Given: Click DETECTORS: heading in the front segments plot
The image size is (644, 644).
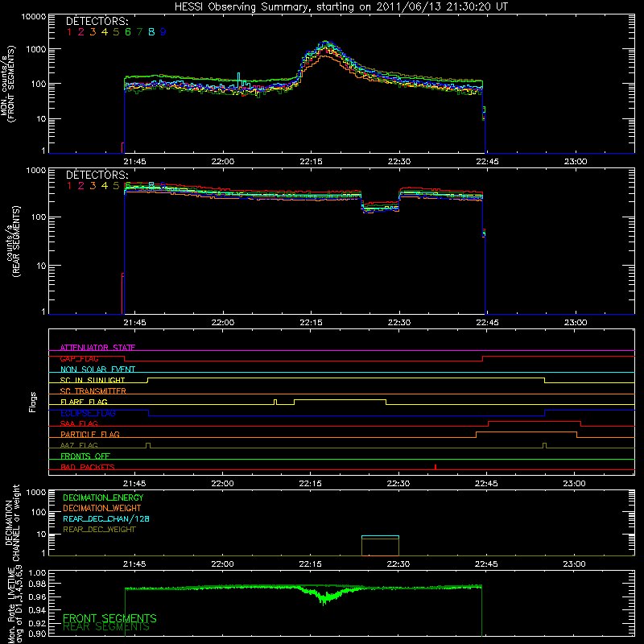Looking at the screenshot, I should (97, 22).
